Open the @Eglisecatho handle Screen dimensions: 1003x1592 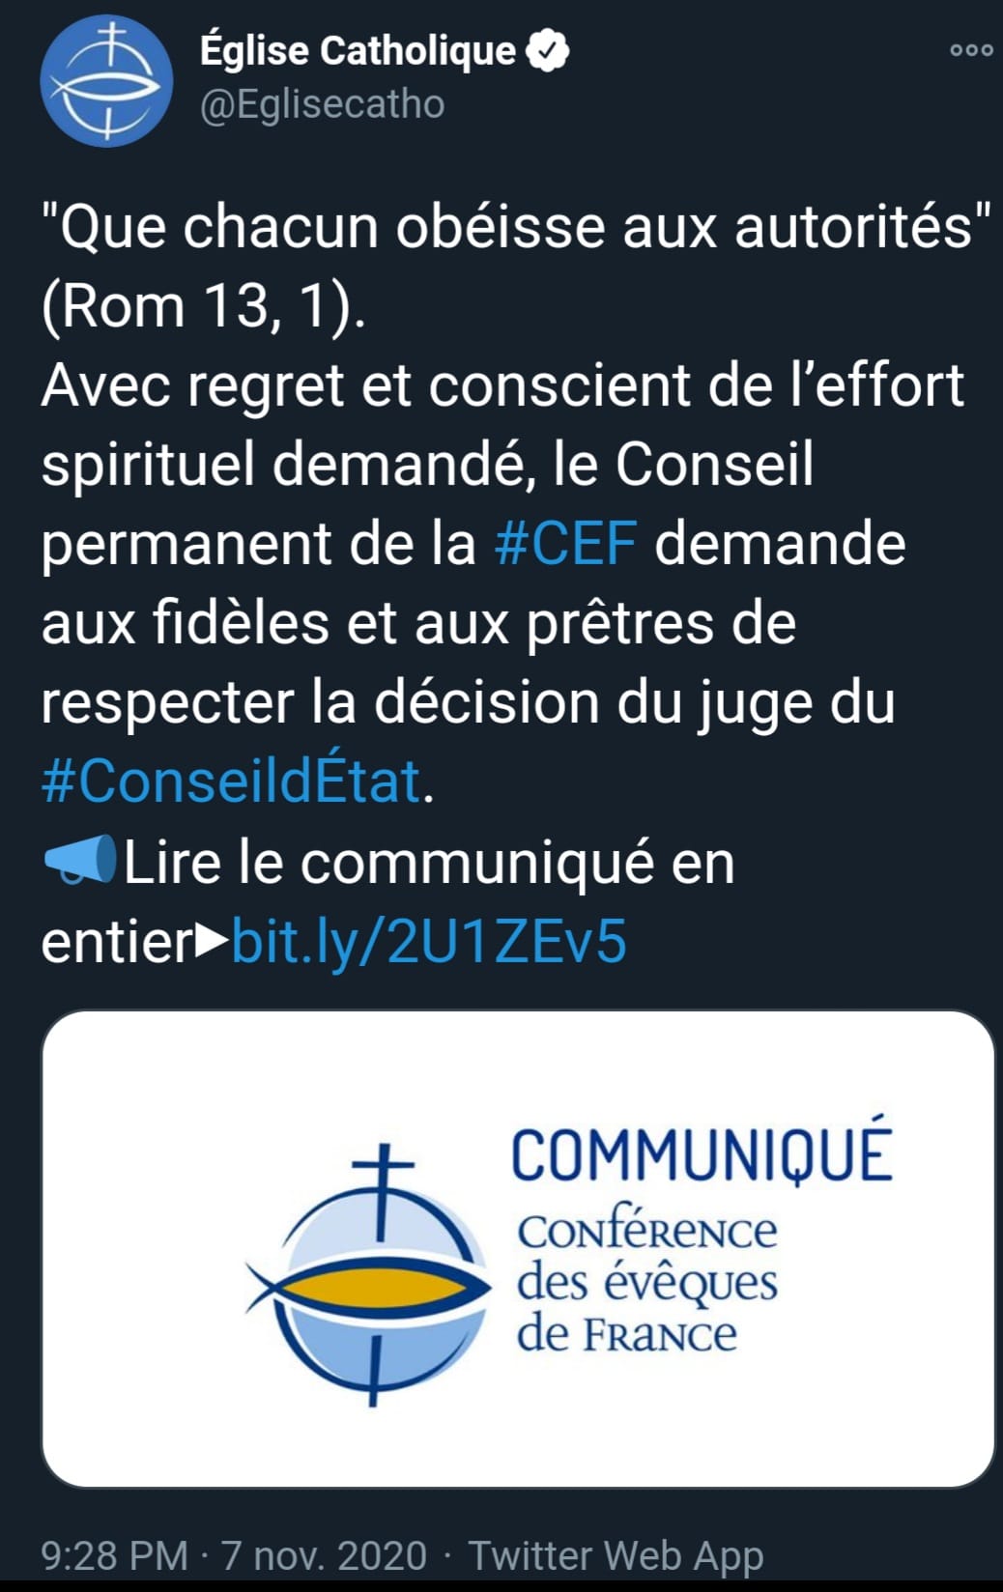point(322,104)
